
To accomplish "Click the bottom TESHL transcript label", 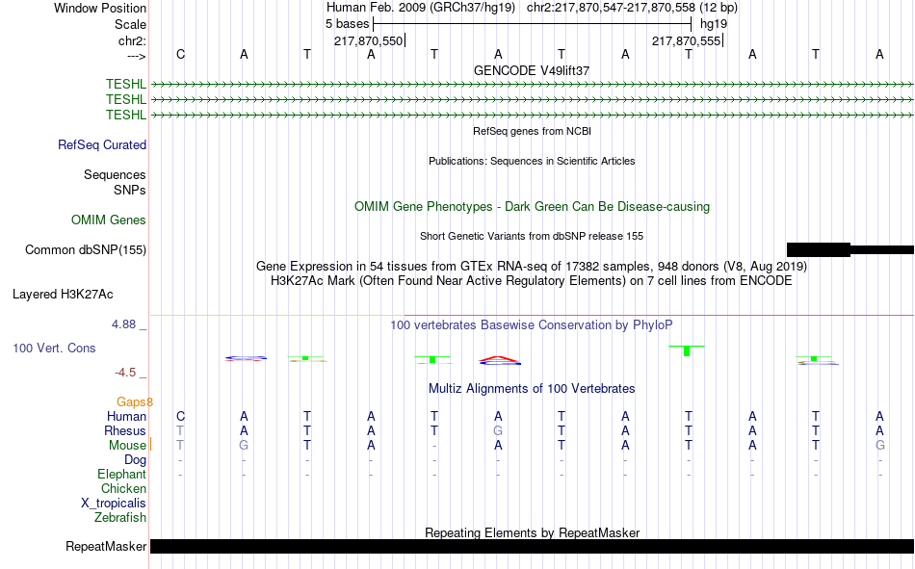I will click(126, 115).
